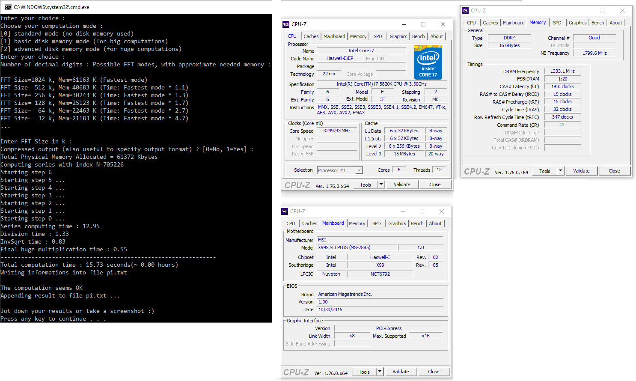Click the Tools button in the Mainboard window

[364, 372]
